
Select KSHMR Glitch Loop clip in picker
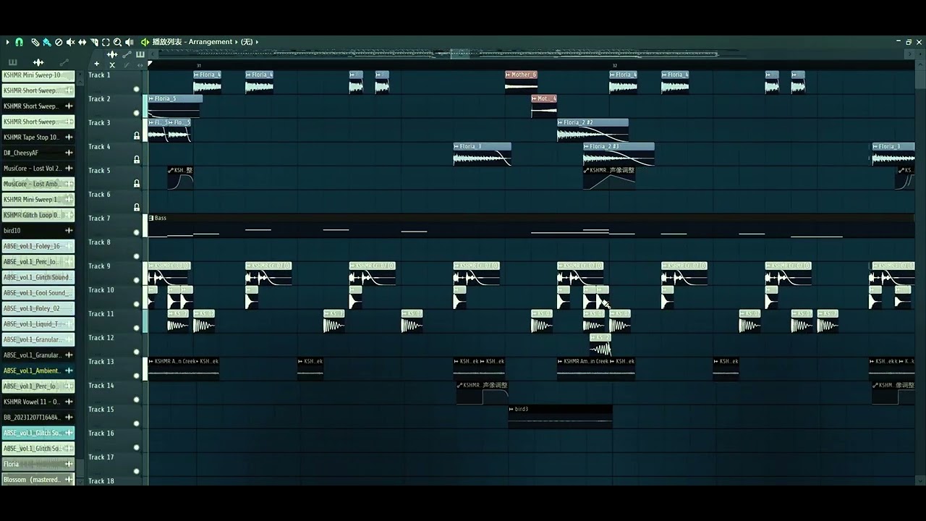[x=38, y=215]
